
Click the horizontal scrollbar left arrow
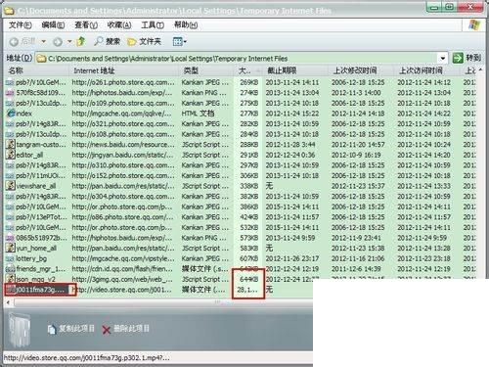pyautogui.click(x=8, y=302)
